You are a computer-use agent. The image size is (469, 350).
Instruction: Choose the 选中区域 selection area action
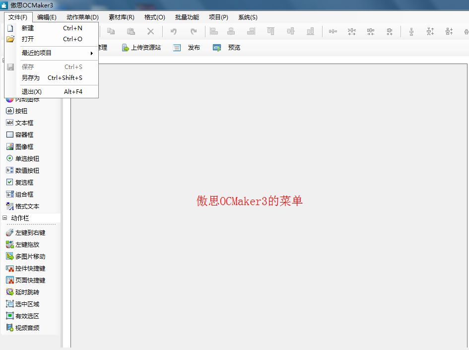click(x=23, y=304)
